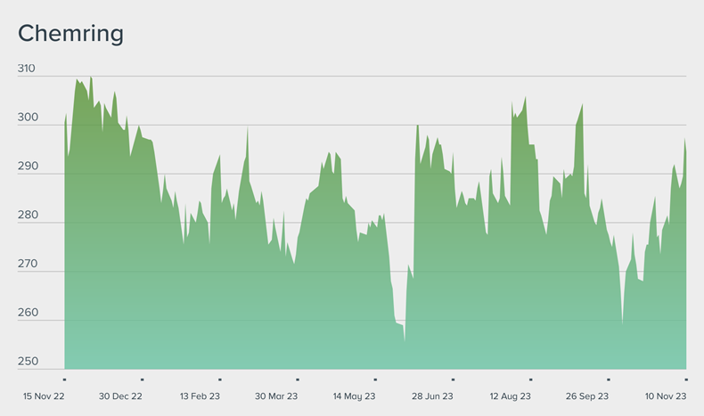Viewport: 704px width, 416px height.
Task: Click the 13 Feb 23 axis label
Action: (x=201, y=396)
